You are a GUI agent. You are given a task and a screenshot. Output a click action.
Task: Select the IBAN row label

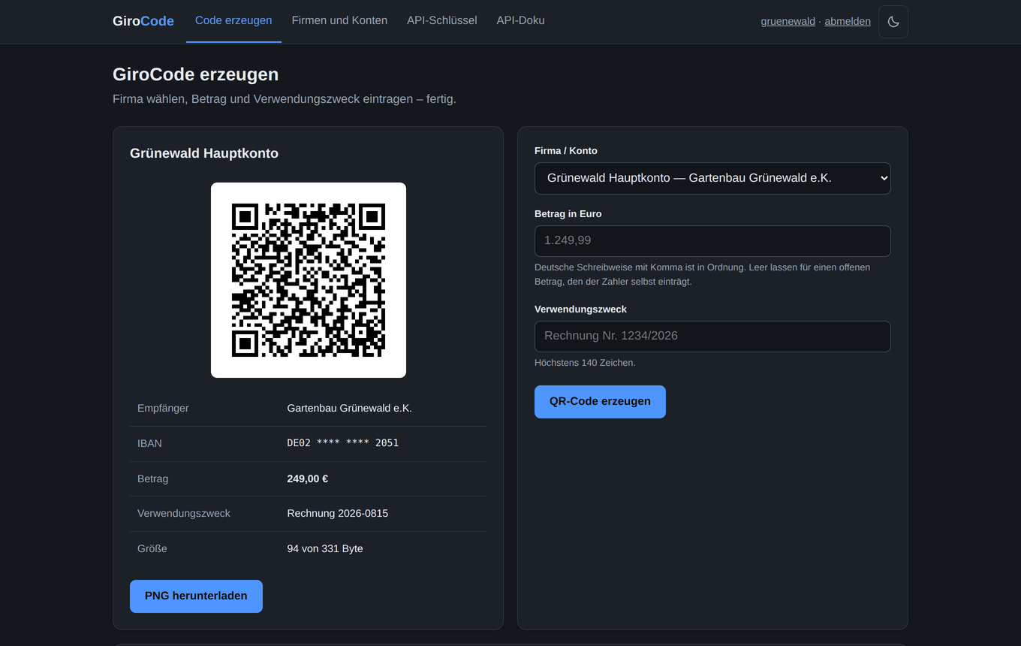point(149,443)
